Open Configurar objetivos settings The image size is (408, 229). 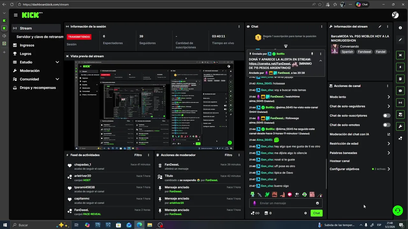360,169
